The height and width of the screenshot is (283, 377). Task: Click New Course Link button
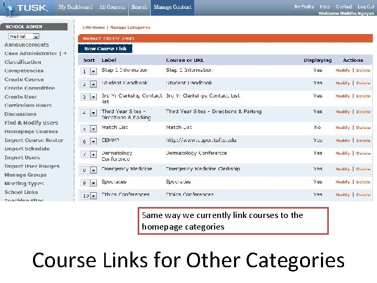click(105, 49)
